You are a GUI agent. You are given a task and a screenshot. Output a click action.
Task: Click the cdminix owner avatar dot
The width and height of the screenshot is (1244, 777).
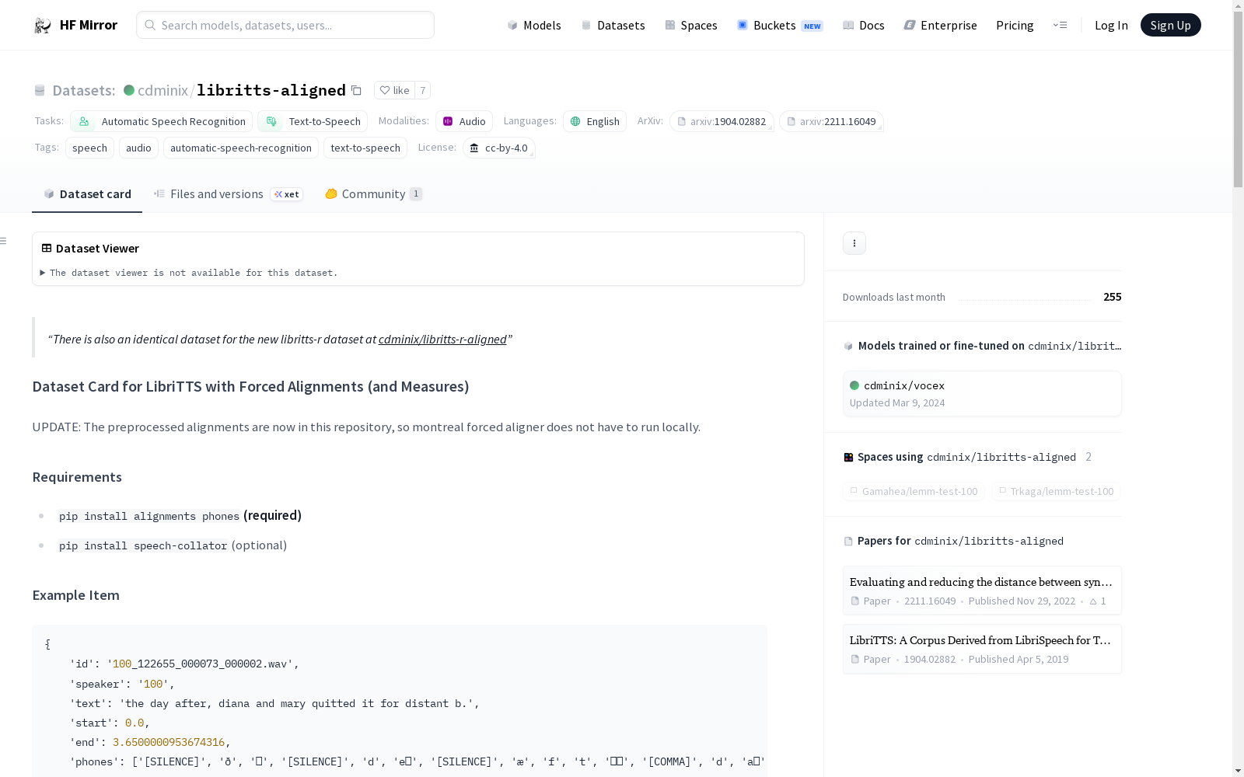pos(129,90)
